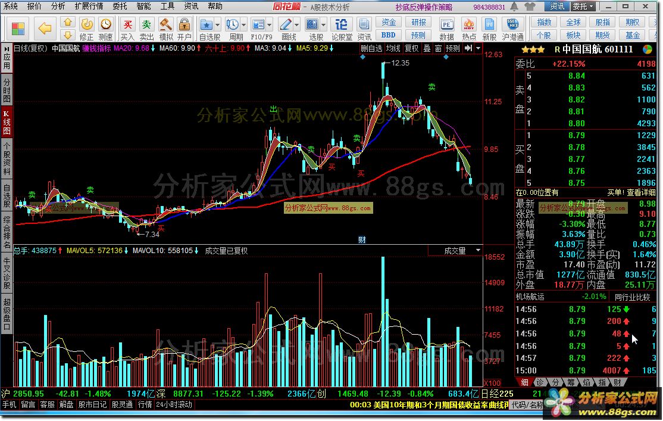
Task: Open the 智能 menu
Action: [144, 6]
